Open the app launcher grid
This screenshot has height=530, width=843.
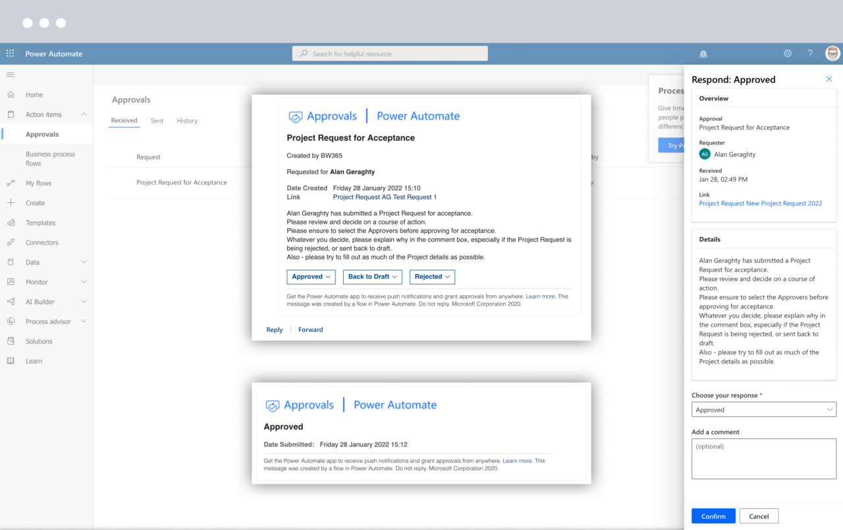[x=10, y=53]
